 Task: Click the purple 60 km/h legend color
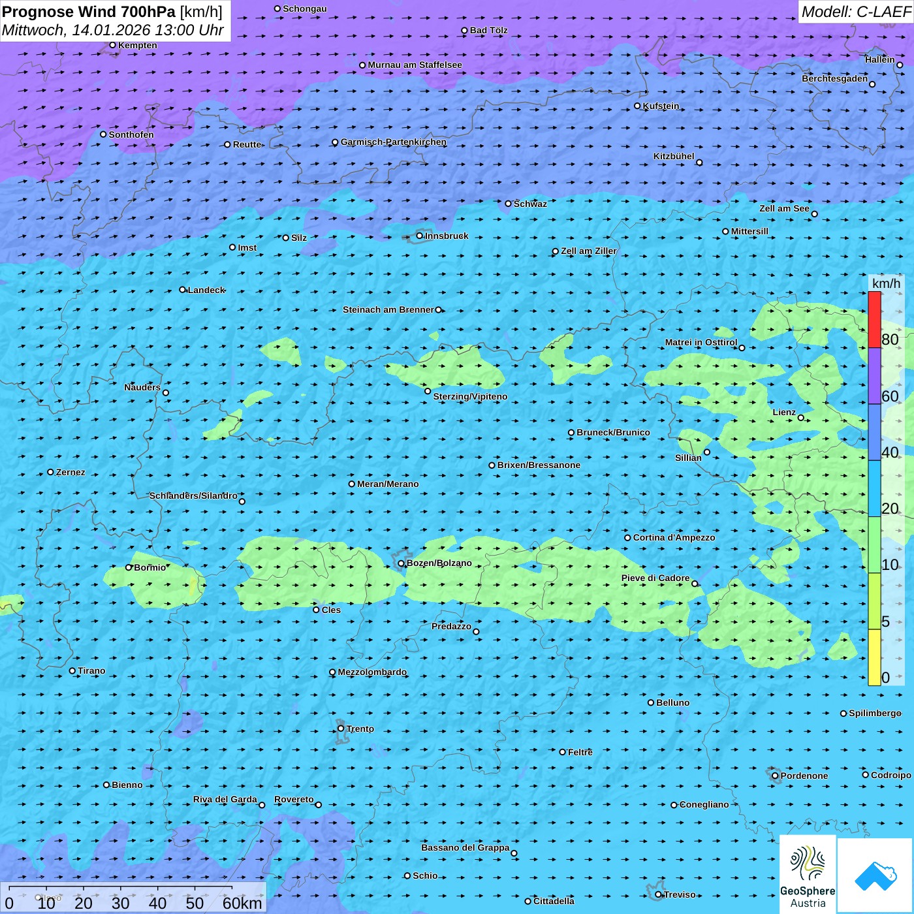874,376
